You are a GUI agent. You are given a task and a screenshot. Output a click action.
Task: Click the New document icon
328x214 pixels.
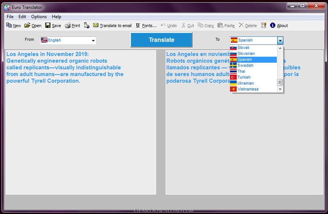(9, 25)
